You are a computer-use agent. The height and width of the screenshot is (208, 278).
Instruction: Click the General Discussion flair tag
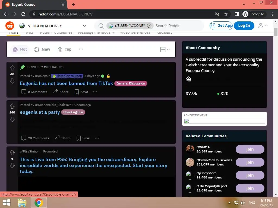coord(131,83)
